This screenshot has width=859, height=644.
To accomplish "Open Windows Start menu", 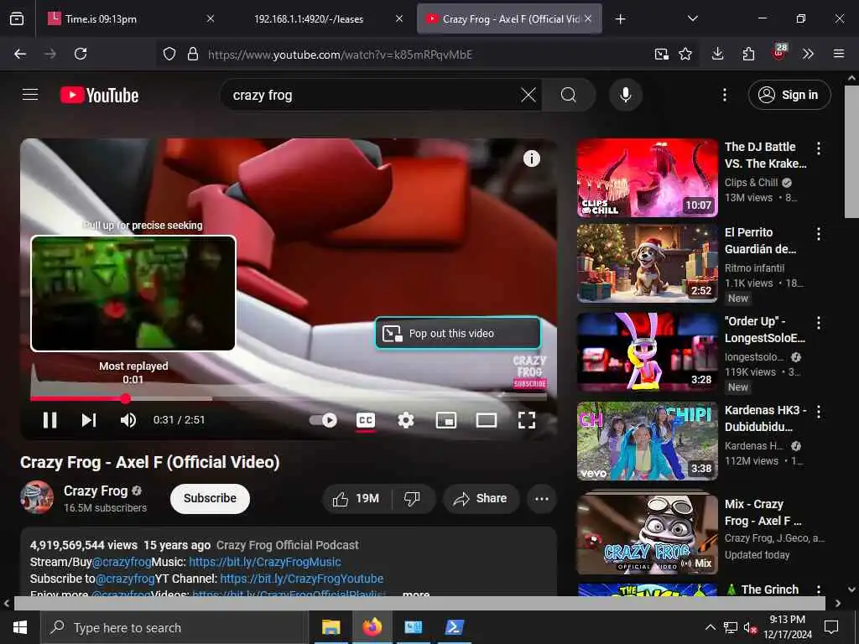I will (x=20, y=627).
